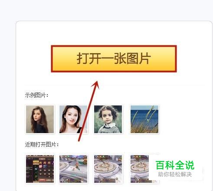Click the first thumbnail under 近期打开图片
The height and width of the screenshot is (191, 213).
(40, 169)
